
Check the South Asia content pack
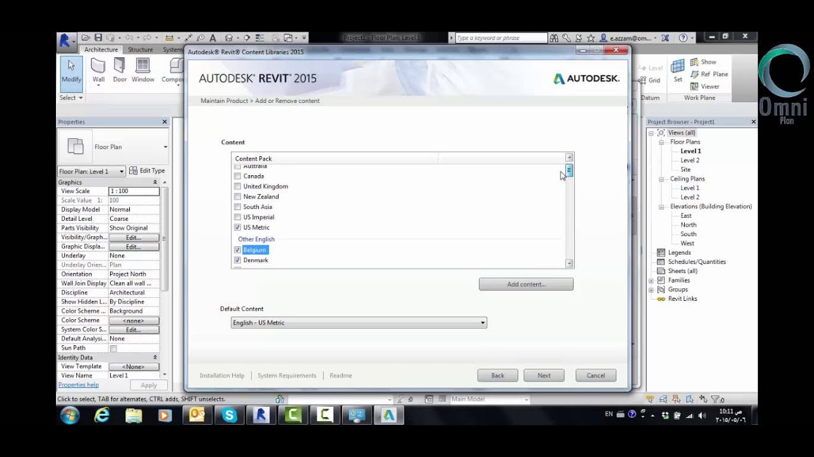tap(238, 206)
